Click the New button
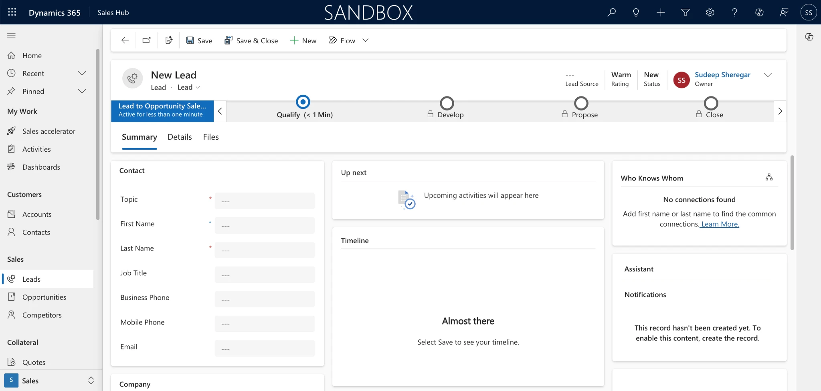 [303, 40]
